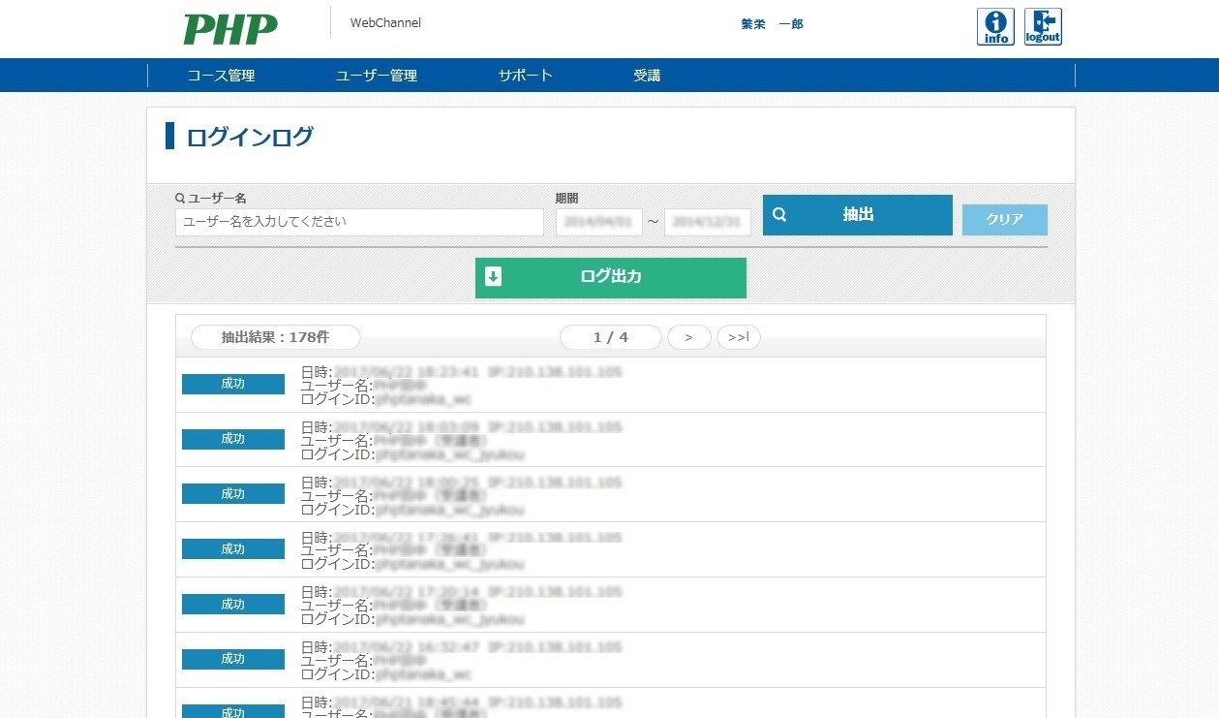Click the 抽出結果：178件 result count
The width and height of the screenshot is (1219, 718).
276,337
